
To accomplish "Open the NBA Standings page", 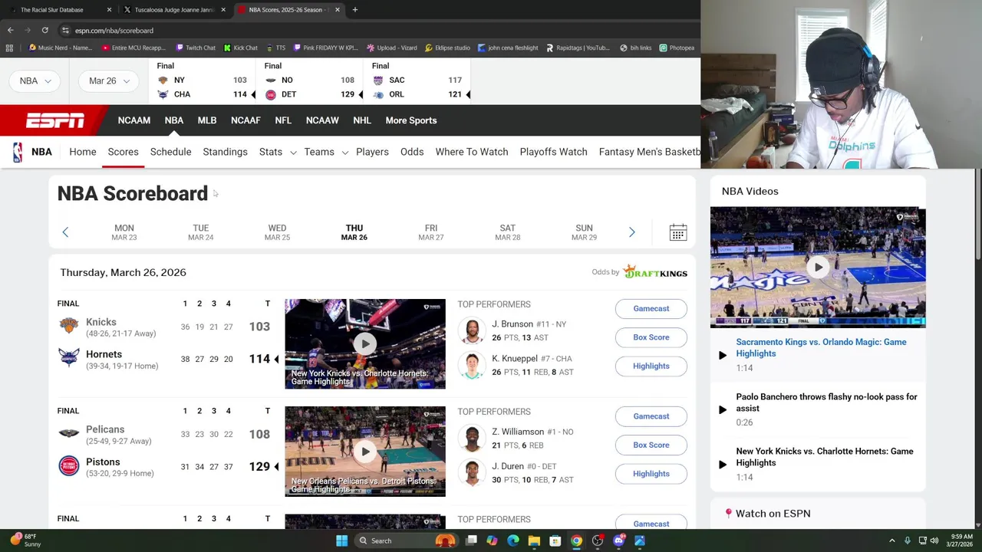I will coord(225,152).
